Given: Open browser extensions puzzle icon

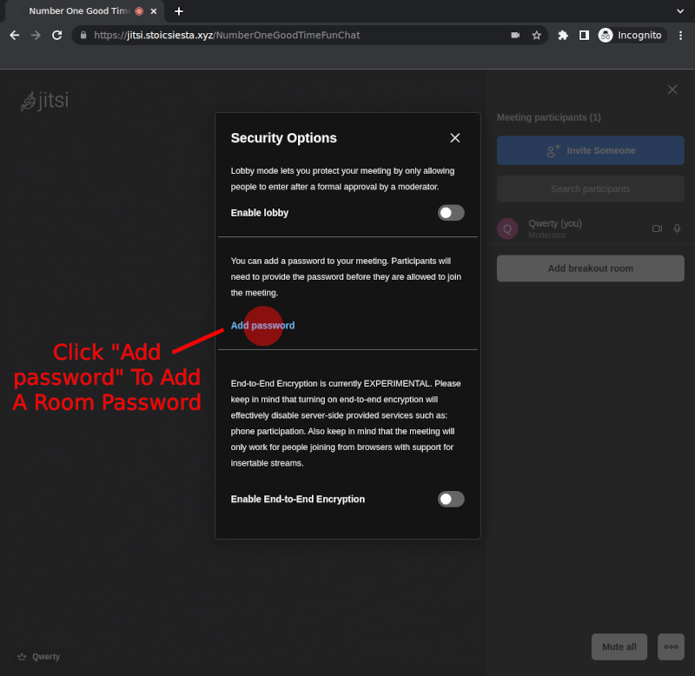Looking at the screenshot, I should [x=563, y=36].
